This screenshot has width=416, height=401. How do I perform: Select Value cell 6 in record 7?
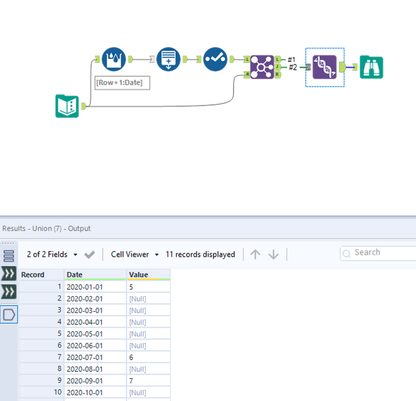[x=148, y=357]
